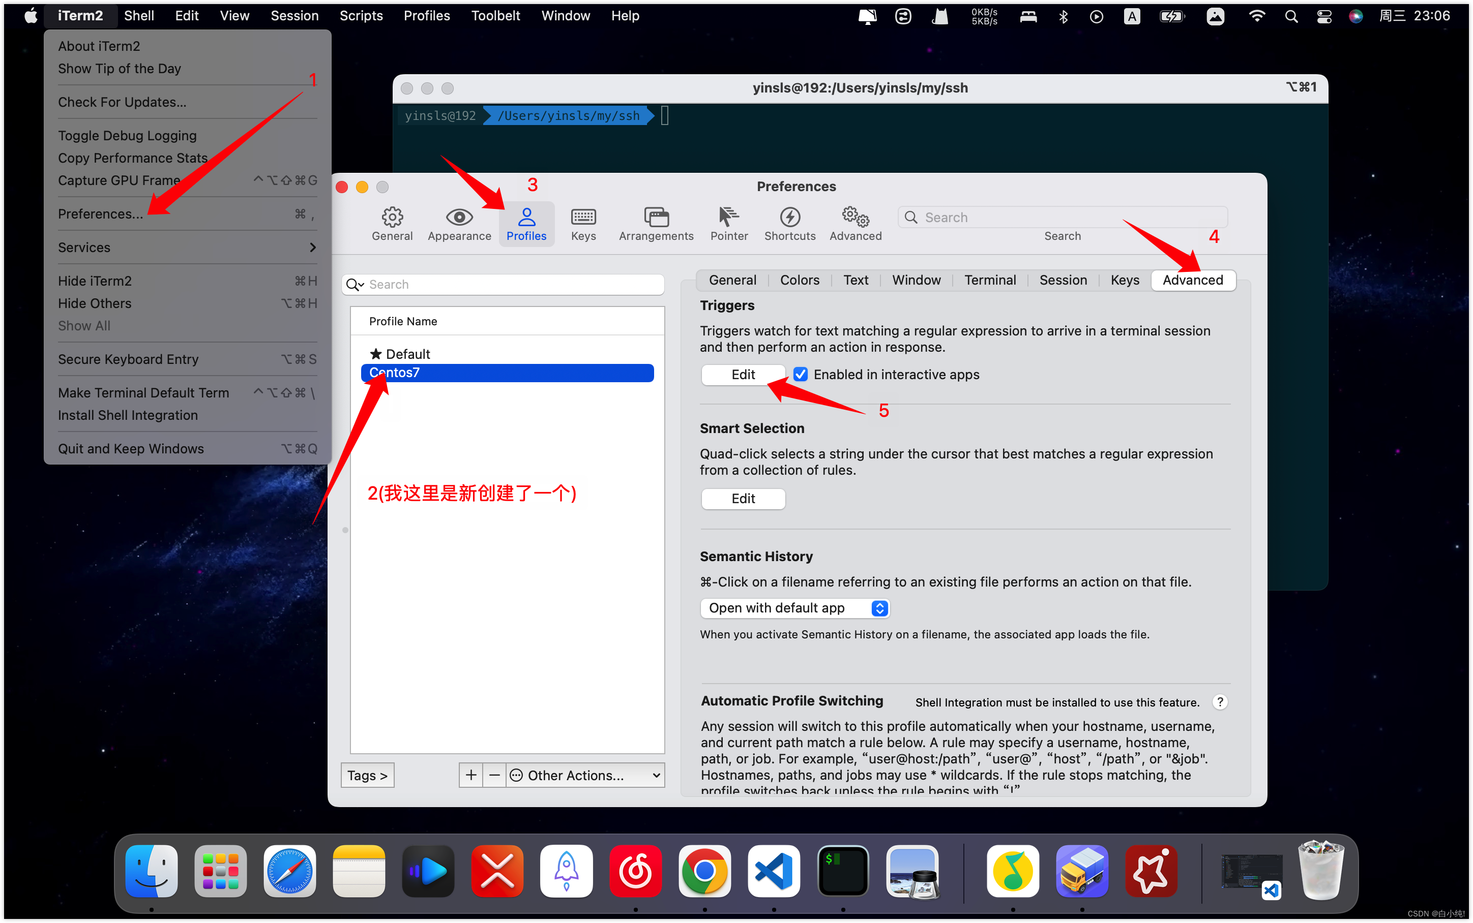The image size is (1473, 923).
Task: Click the Spotlight search icon in menu bar
Action: [x=1291, y=16]
